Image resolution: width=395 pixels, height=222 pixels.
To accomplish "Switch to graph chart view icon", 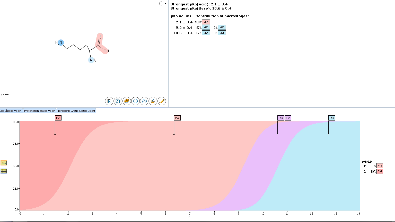I will 4,163.
